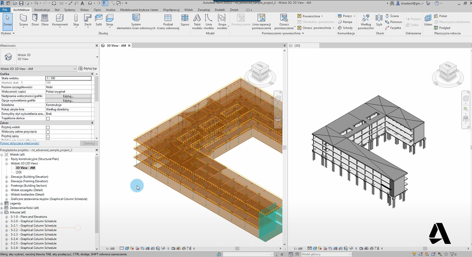Select the Sufit ceiling tool
Viewport: 472px width, 257px height.
point(99,20)
